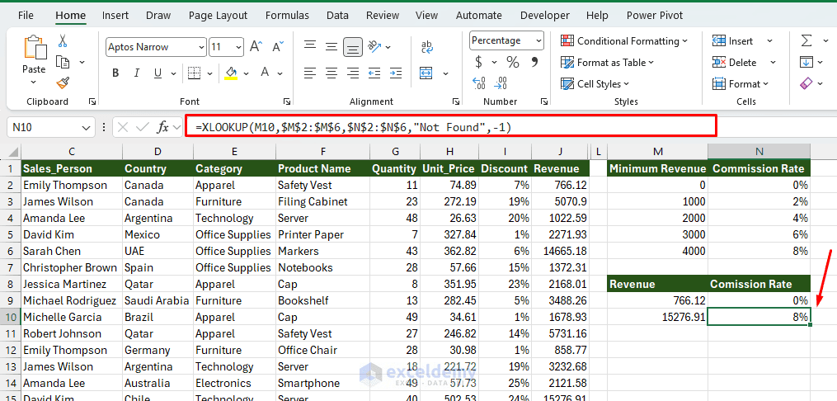The height and width of the screenshot is (401, 837).
Task: Open the File tab
Action: [x=26, y=16]
